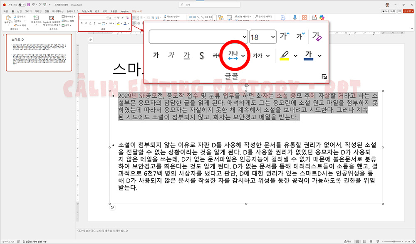Viewport: 416px width, 244px height.
Task: Apply strikethrough to the selected text
Action: [x=216, y=54]
